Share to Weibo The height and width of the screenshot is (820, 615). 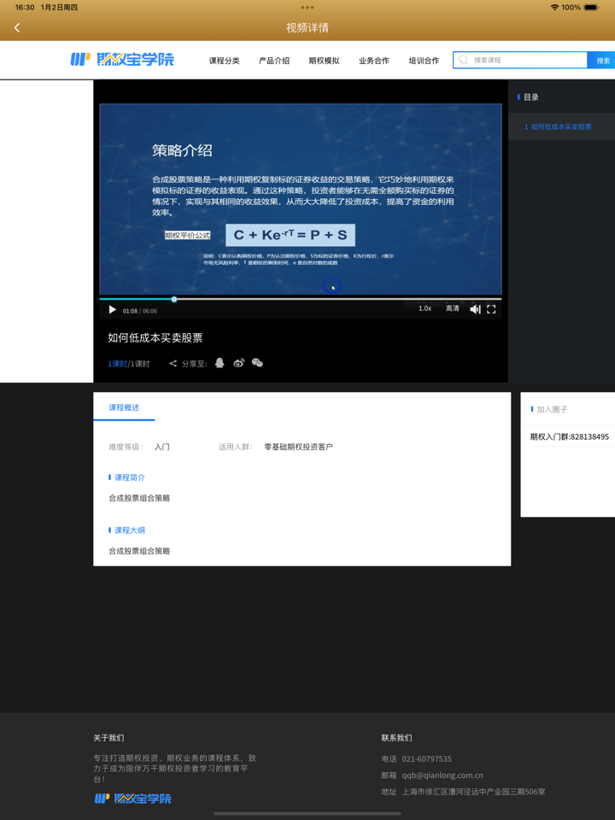[238, 363]
